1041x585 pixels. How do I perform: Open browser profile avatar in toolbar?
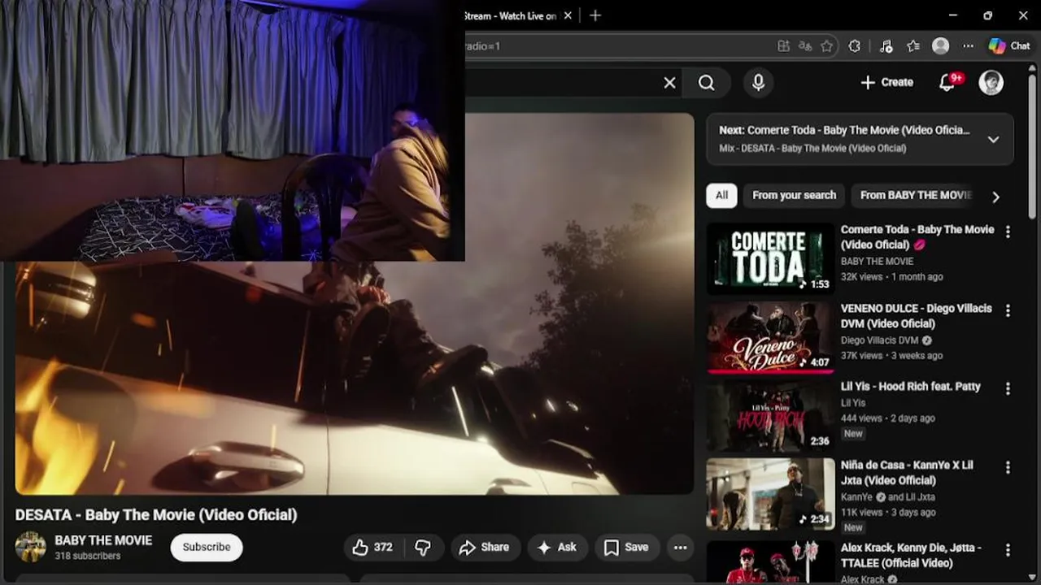pos(941,46)
